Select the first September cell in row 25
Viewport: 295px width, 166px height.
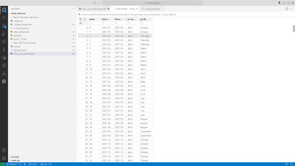(x=146, y=131)
